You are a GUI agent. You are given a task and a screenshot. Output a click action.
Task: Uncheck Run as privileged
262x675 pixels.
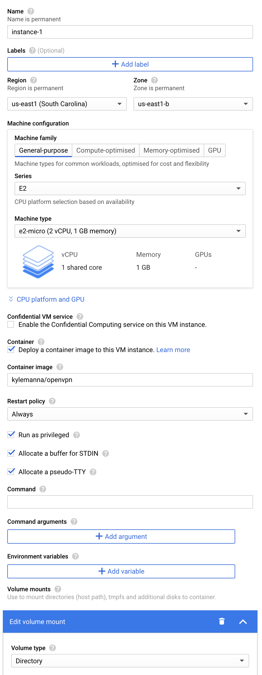tap(11, 435)
